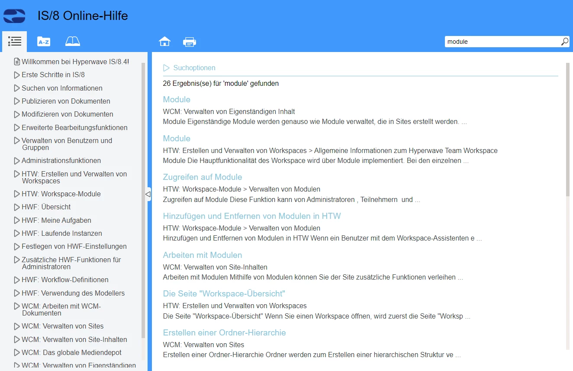Click '26 Ergebnis(se) für 'module' gefunden' text
Screen dimensions: 573x371
click(221, 83)
